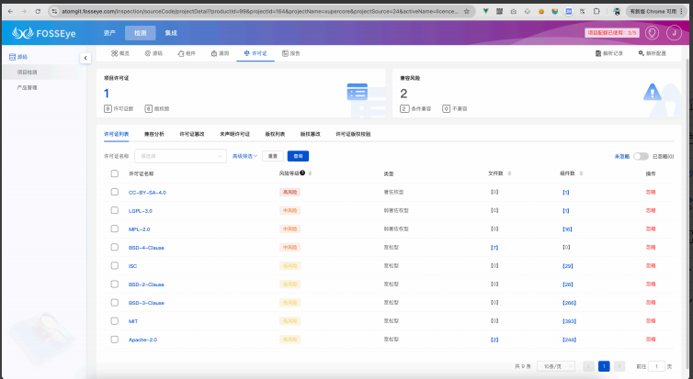Expand the advanced filter dropdown
This screenshot has height=379, width=693.
click(244, 156)
